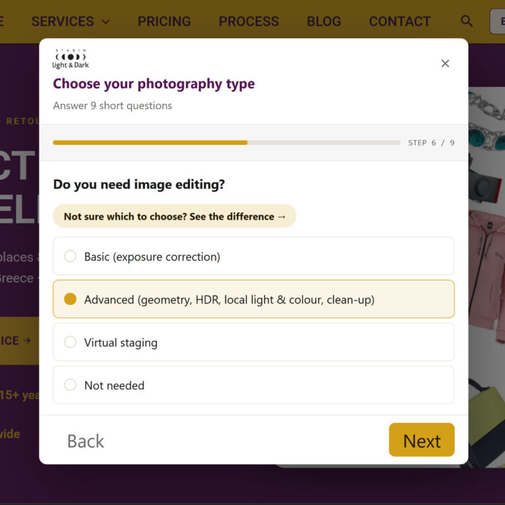Open 'See the difference' help link
This screenshot has width=505, height=505.
[x=174, y=216]
